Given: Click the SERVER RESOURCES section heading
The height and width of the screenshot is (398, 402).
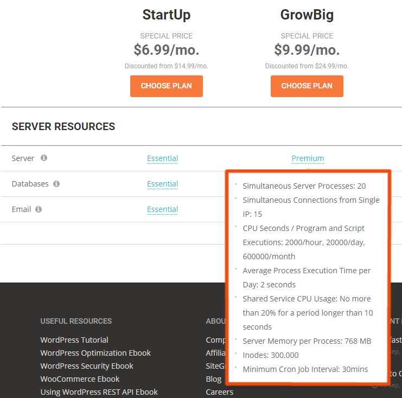Looking at the screenshot, I should coord(63,126).
